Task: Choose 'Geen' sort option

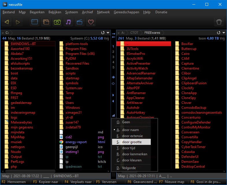Action: click(131, 122)
